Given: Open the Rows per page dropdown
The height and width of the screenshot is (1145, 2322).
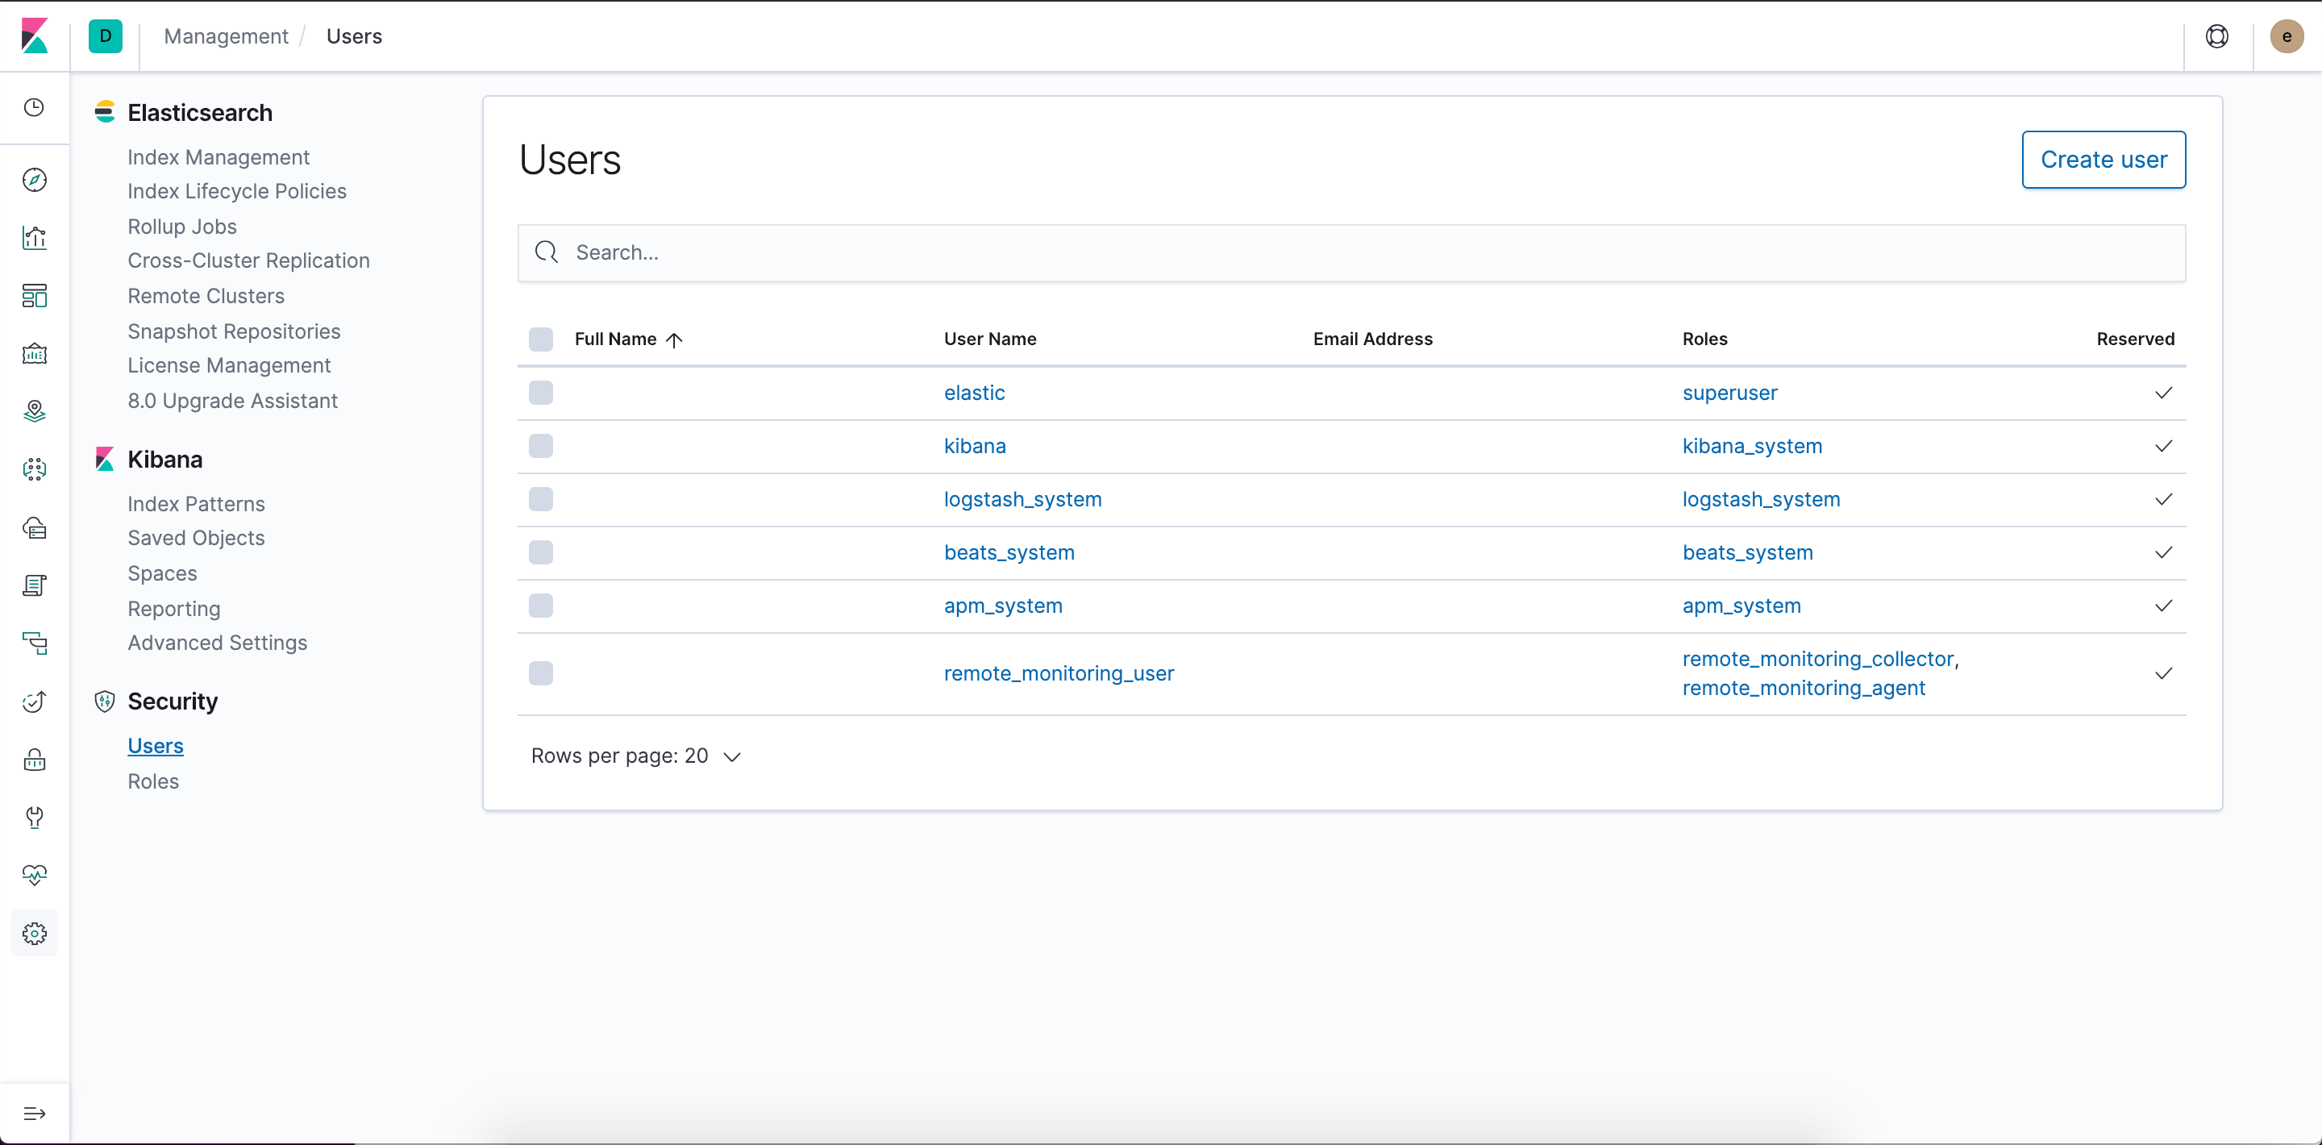Looking at the screenshot, I should click(x=636, y=756).
